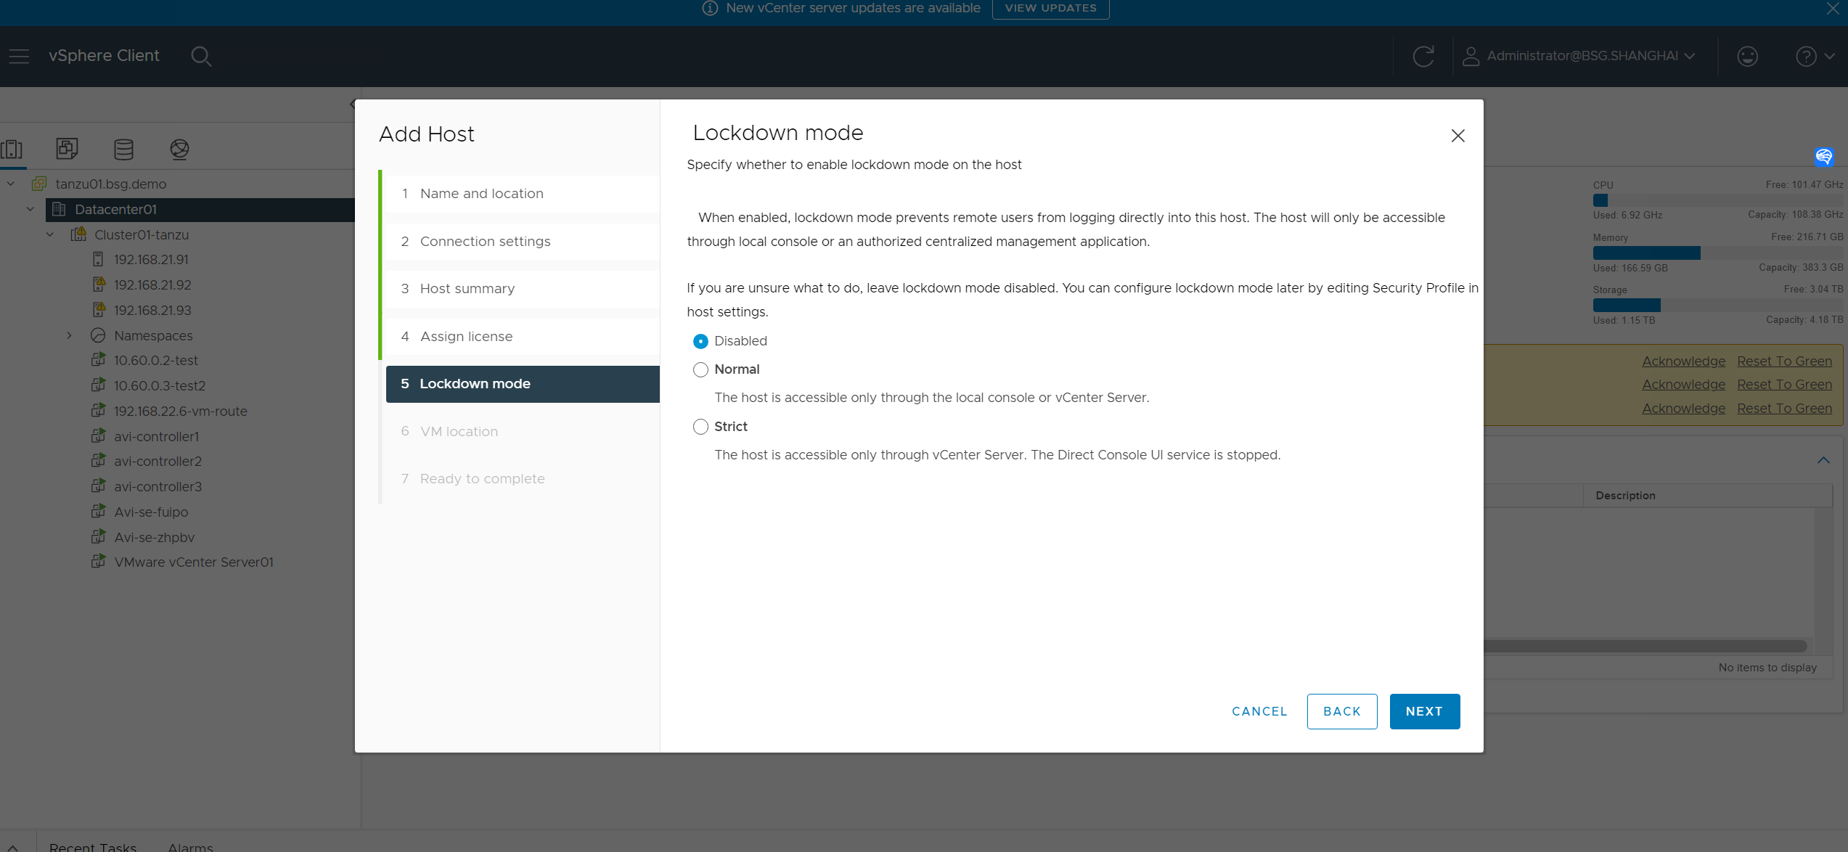Open the smiley feedback icon
Viewport: 1848px width, 852px height.
pos(1747,56)
